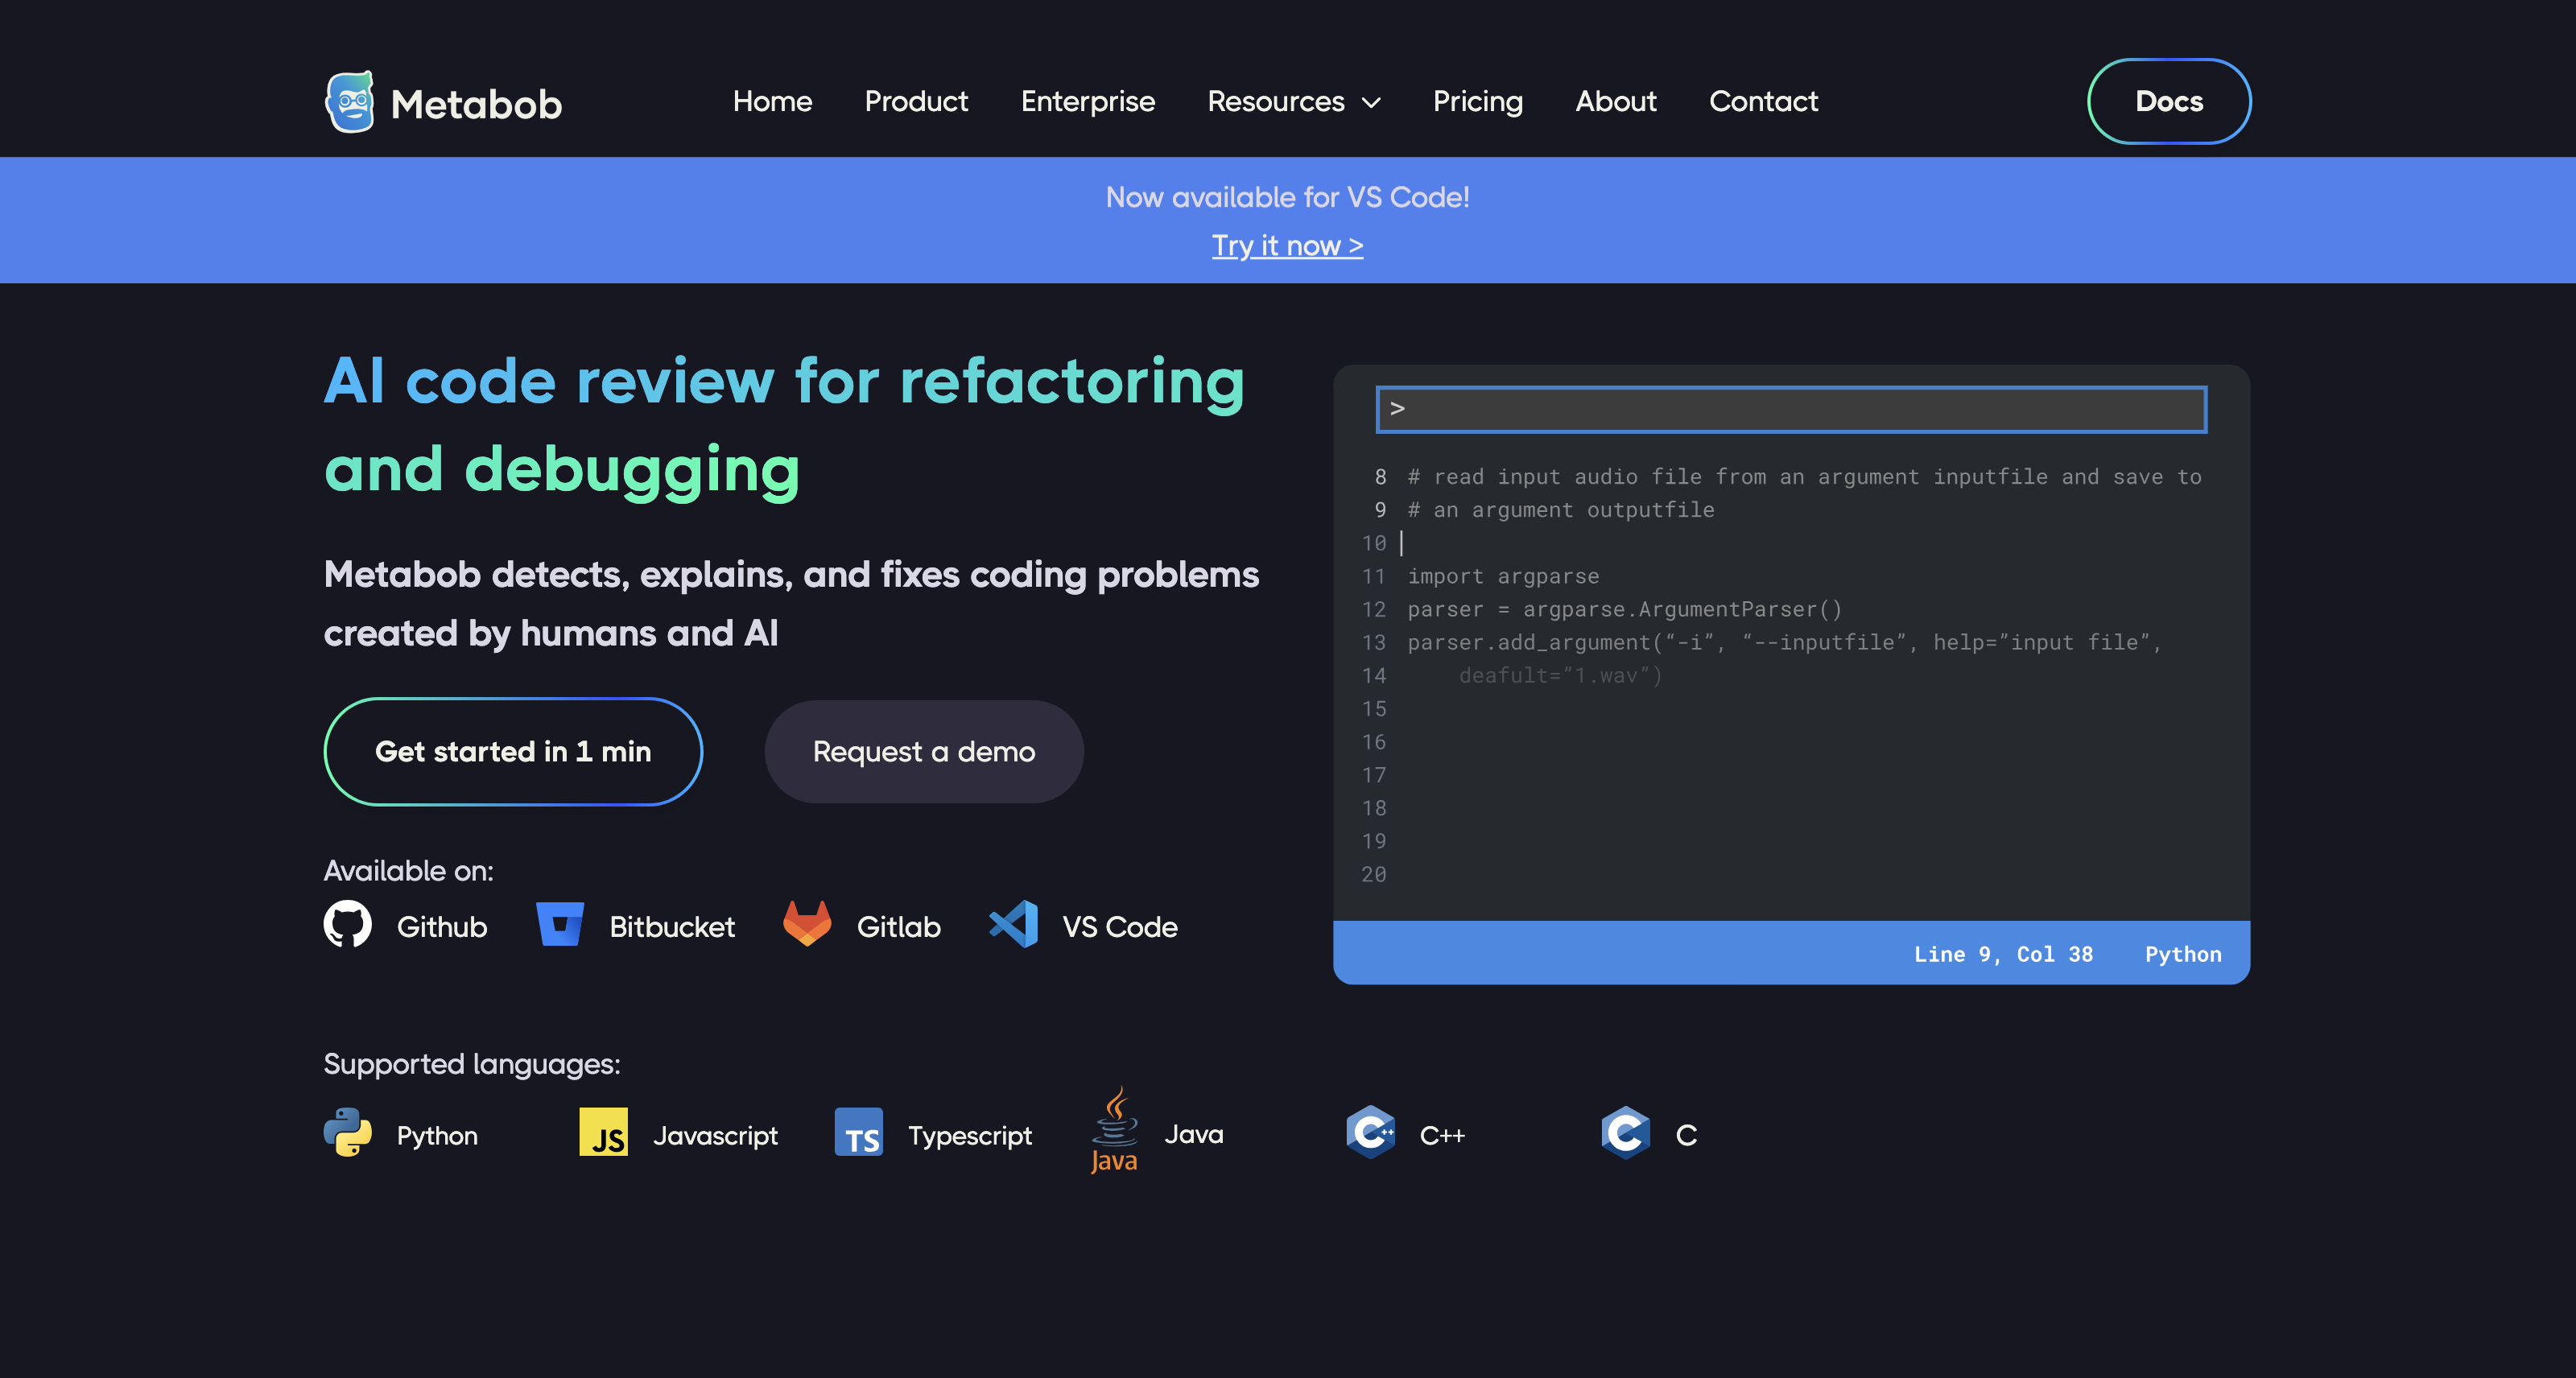Expand the Resources dropdown menu
2576x1378 pixels.
(1294, 101)
